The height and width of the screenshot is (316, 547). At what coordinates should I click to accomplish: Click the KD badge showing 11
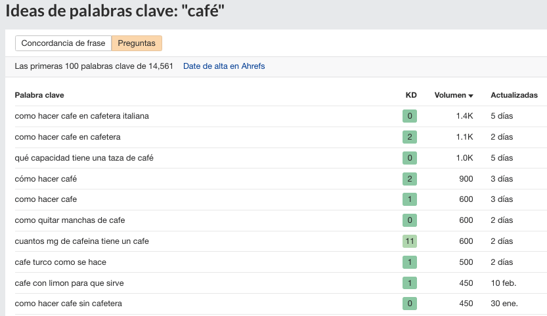click(x=410, y=241)
